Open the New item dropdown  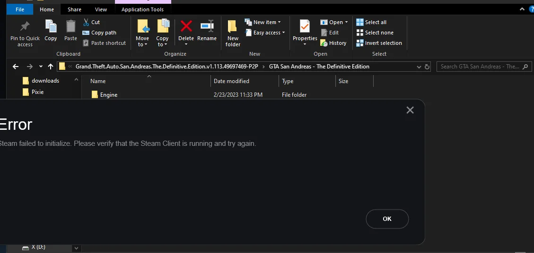[263, 22]
